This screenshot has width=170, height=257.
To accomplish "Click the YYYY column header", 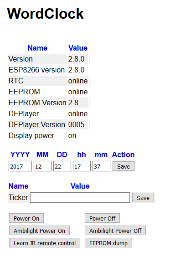I will pos(20,154).
